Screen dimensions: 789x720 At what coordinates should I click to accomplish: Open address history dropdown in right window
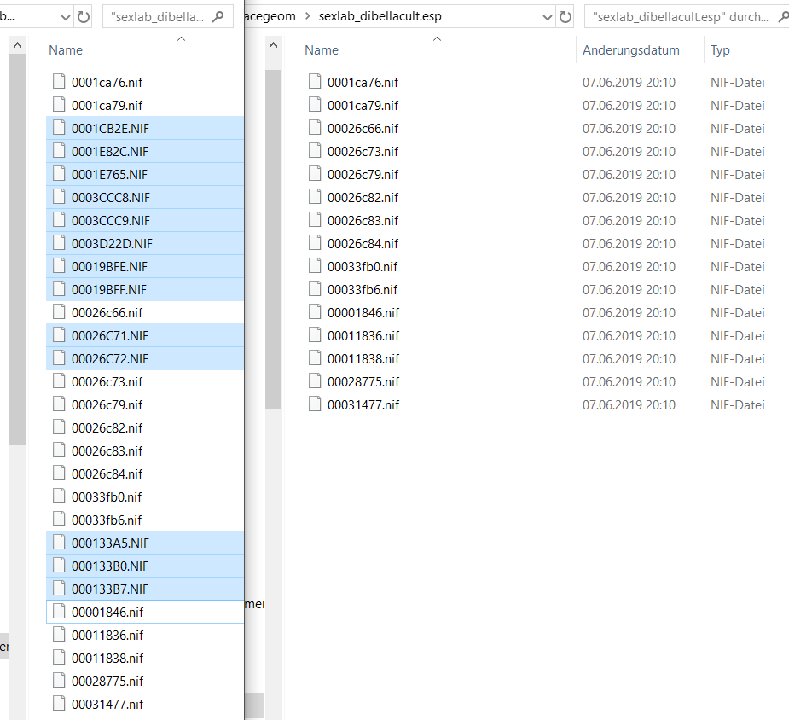(x=548, y=17)
